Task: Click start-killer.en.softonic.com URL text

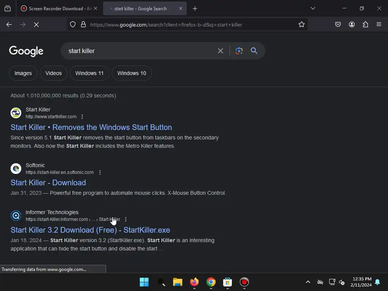Action: (x=59, y=172)
